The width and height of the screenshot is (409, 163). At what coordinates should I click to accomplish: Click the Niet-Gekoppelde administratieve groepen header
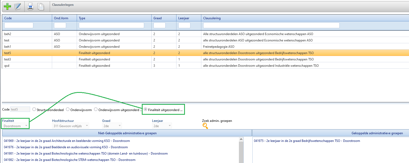[127, 133]
